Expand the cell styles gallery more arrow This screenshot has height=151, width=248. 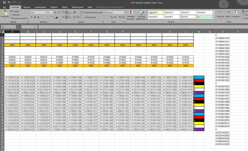click(214, 18)
